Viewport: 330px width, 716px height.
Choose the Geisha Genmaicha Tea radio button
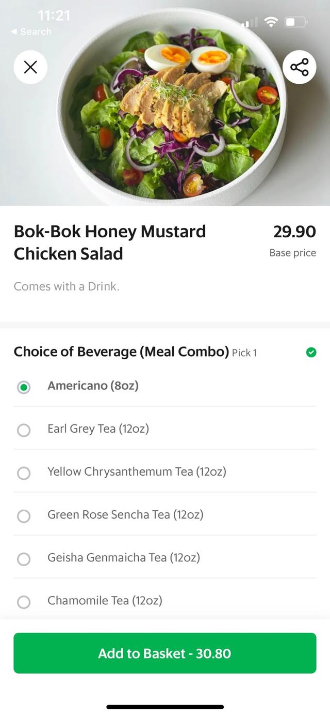coord(24,559)
